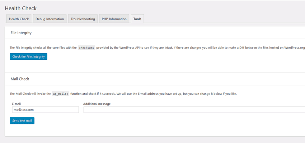This screenshot has width=305, height=143.
Task: Click the Send test mail button
Action: coord(22,121)
